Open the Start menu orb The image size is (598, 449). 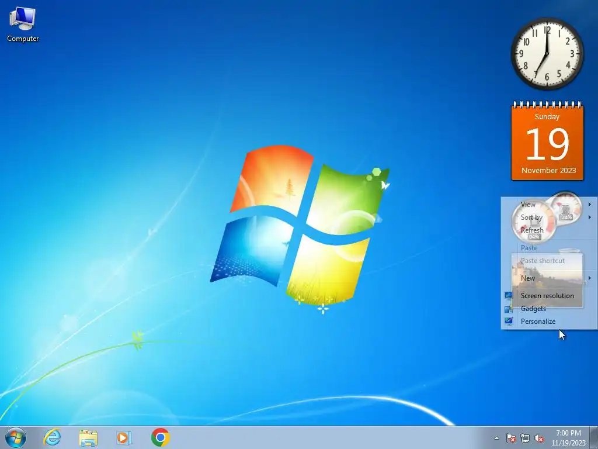(x=16, y=437)
